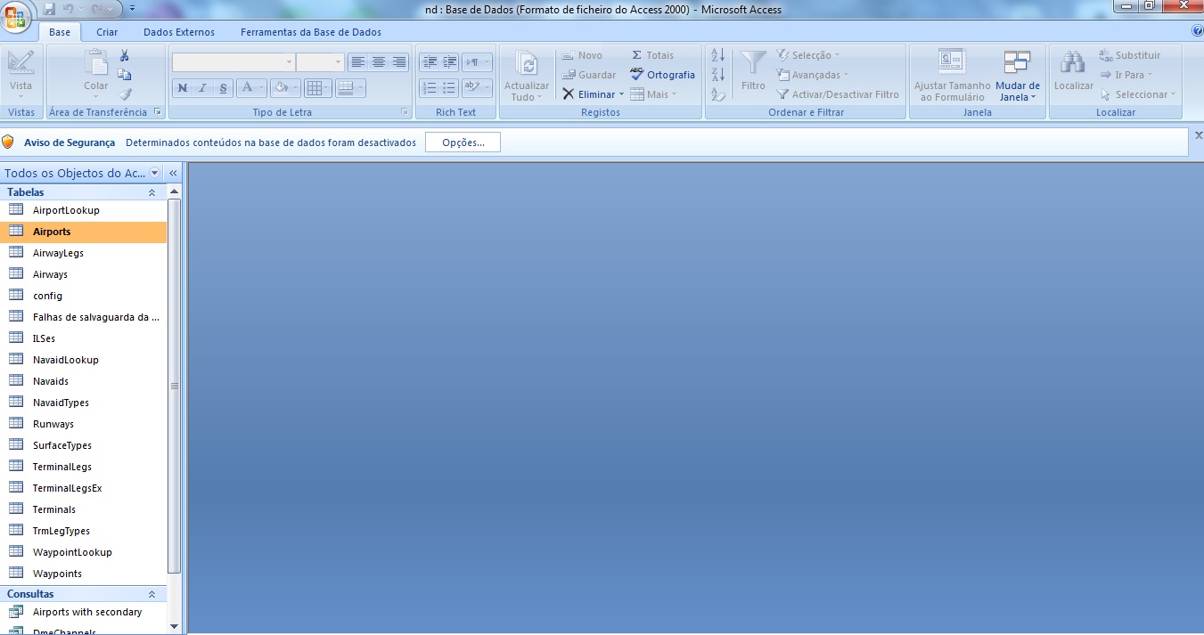The image size is (1204, 635).
Task: Click the Office button logo
Action: pyautogui.click(x=17, y=17)
